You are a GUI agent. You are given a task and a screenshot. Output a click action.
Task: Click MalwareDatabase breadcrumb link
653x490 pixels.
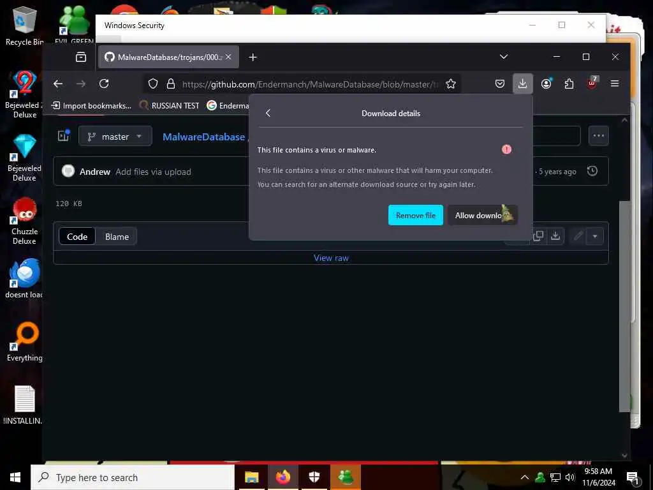tap(203, 137)
